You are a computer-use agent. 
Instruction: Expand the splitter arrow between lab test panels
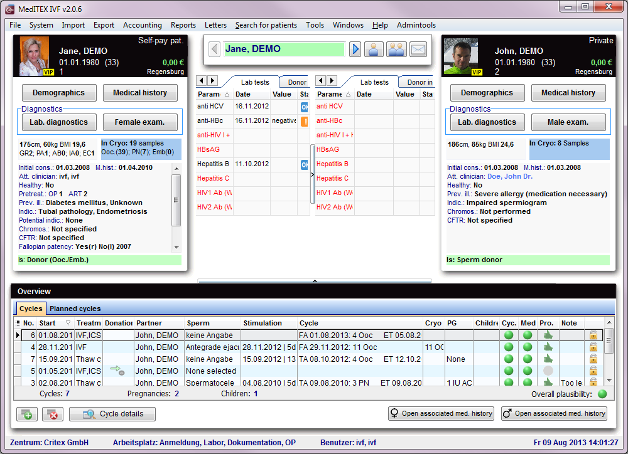312,174
